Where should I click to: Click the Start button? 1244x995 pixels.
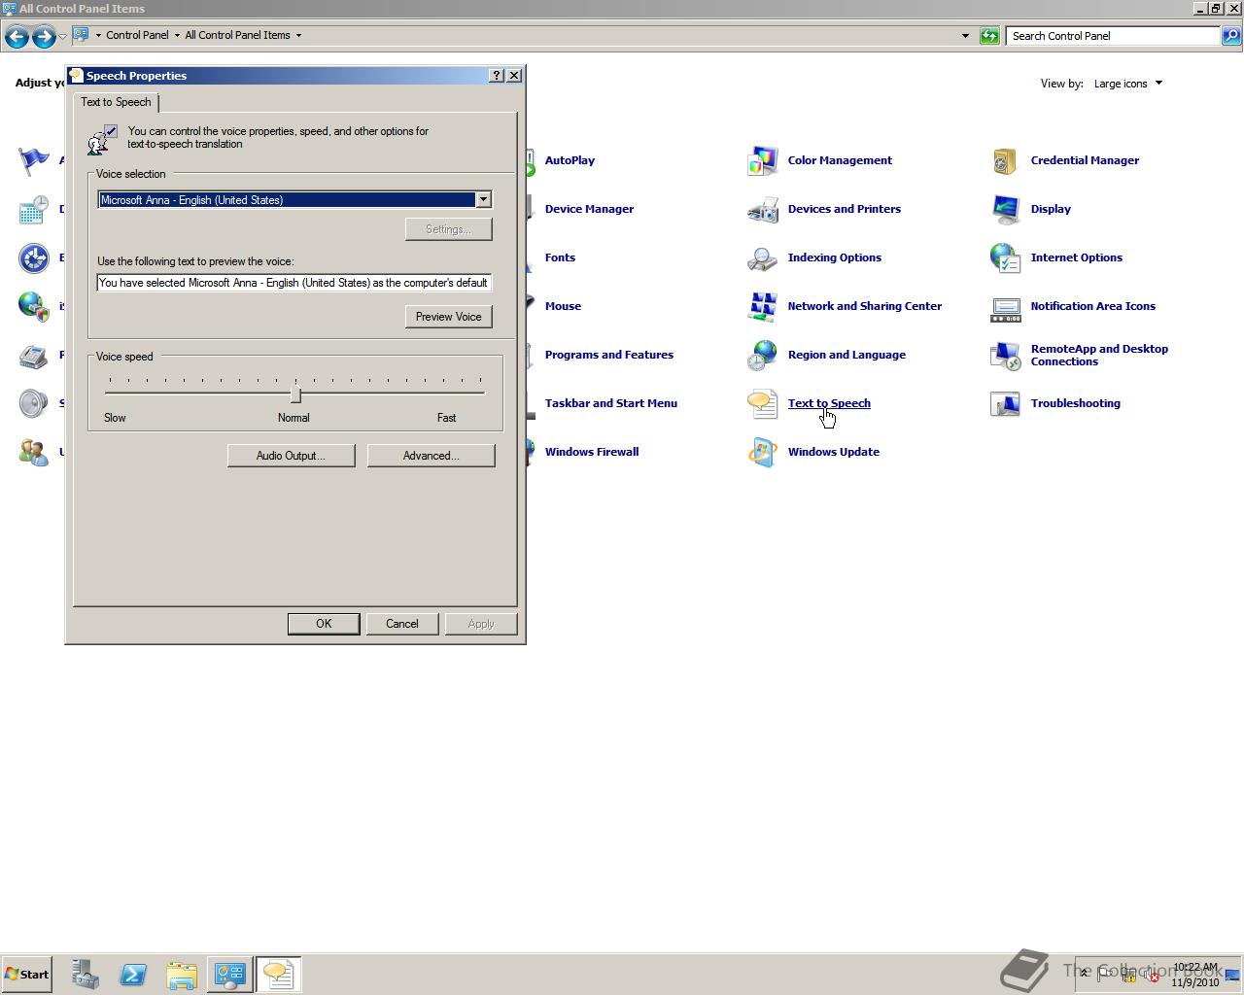click(x=26, y=975)
